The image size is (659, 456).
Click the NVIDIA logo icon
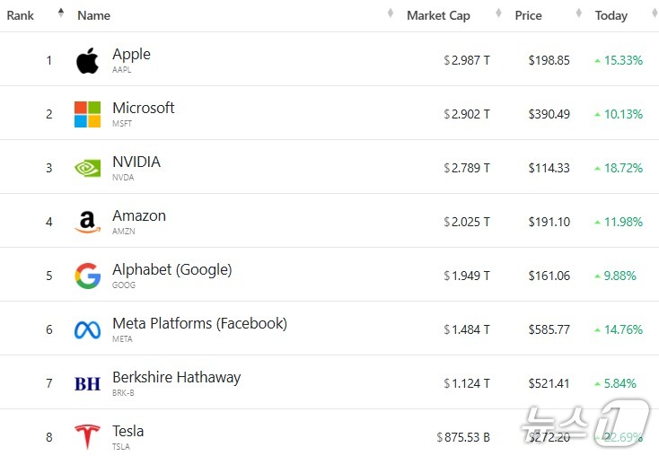[x=87, y=168]
